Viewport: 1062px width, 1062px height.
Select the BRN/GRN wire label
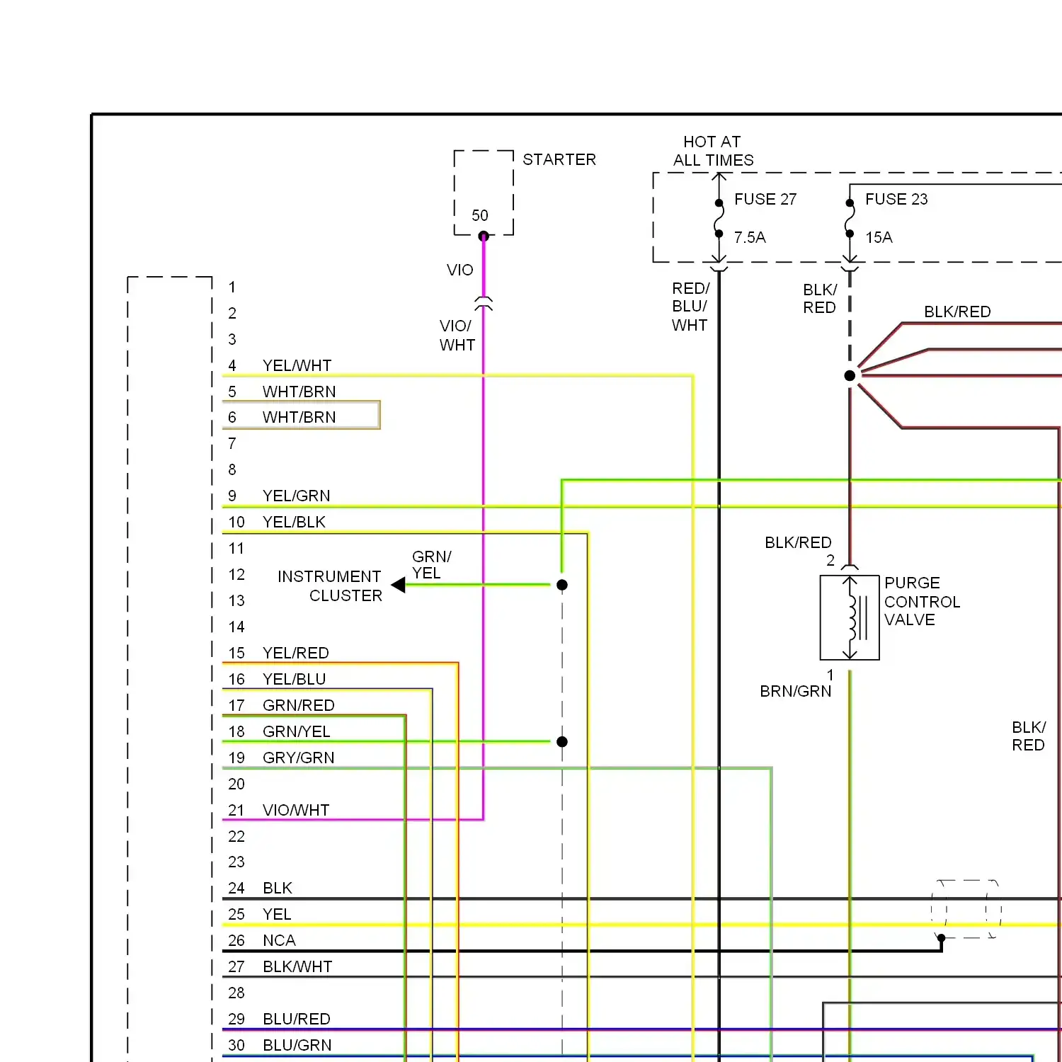click(x=796, y=691)
